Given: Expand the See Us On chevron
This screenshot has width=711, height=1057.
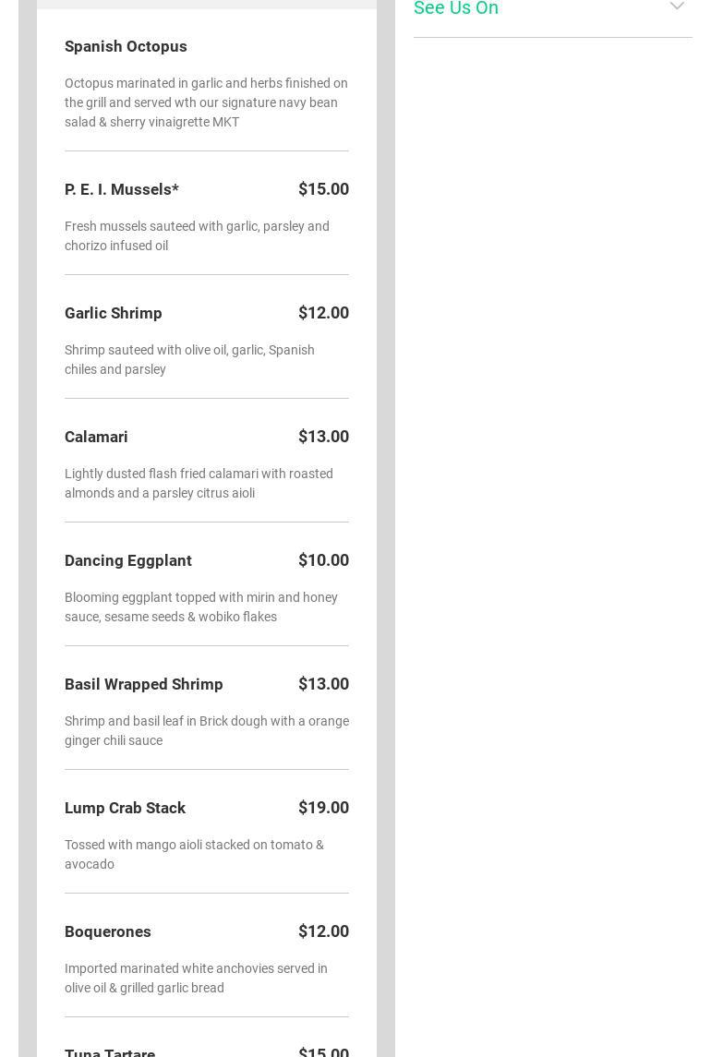Looking at the screenshot, I should point(677,6).
